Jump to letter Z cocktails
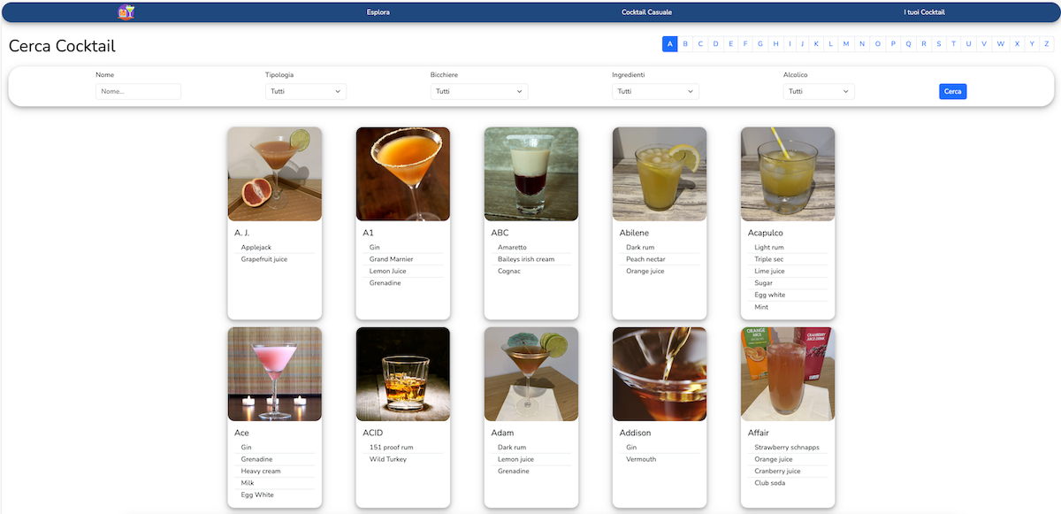Image resolution: width=1061 pixels, height=514 pixels. (x=1048, y=44)
